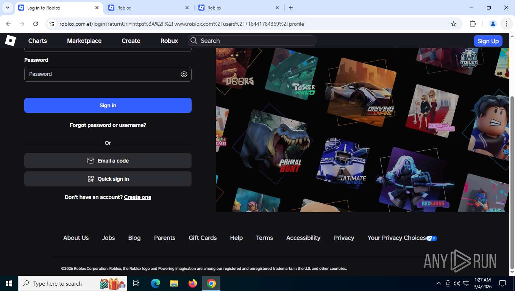This screenshot has width=515, height=291.
Task: Click the address bar URL
Action: [182, 24]
